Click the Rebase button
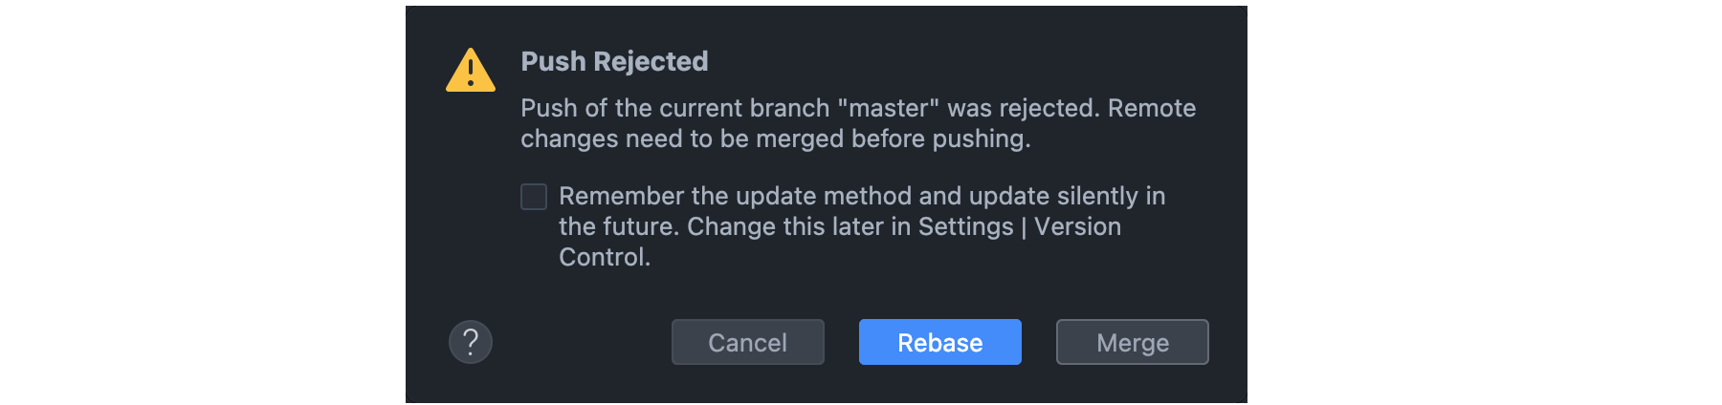1722x405 pixels. pos(939,342)
